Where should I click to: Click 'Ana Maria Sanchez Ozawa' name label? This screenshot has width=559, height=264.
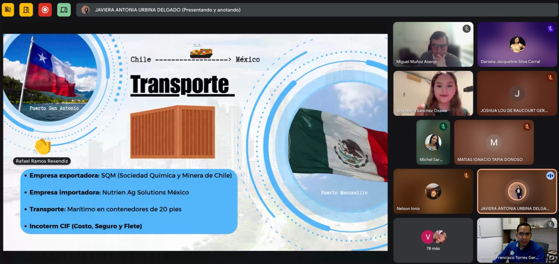(422, 110)
